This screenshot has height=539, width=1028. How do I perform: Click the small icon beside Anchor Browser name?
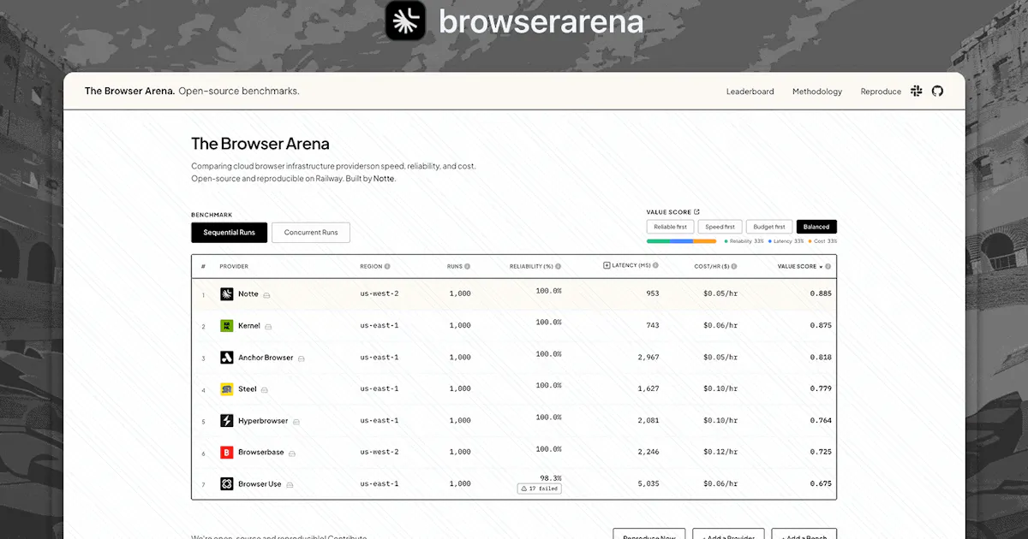(x=301, y=358)
